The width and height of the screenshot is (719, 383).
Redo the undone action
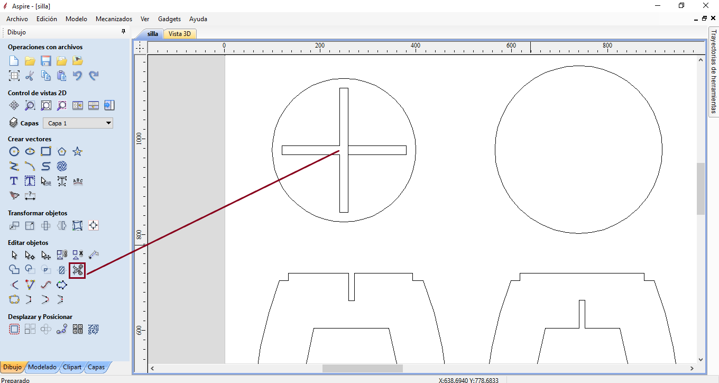94,76
